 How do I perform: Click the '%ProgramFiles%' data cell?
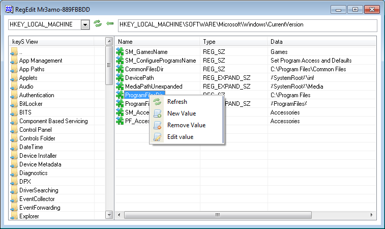[288, 104]
